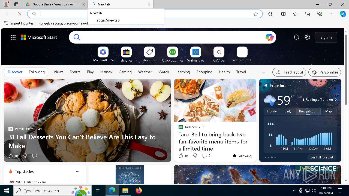Open the Weather category
Screen dimensions: 349x196
145,72
